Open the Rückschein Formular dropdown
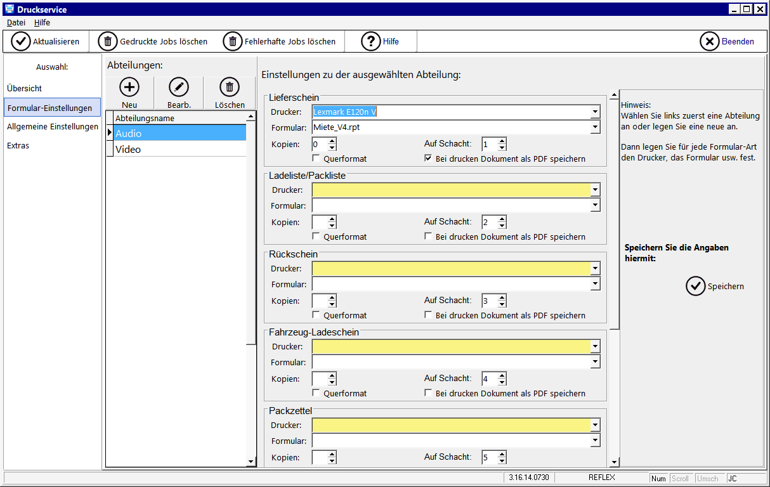Screen dimensions: 770x487 click(x=595, y=284)
